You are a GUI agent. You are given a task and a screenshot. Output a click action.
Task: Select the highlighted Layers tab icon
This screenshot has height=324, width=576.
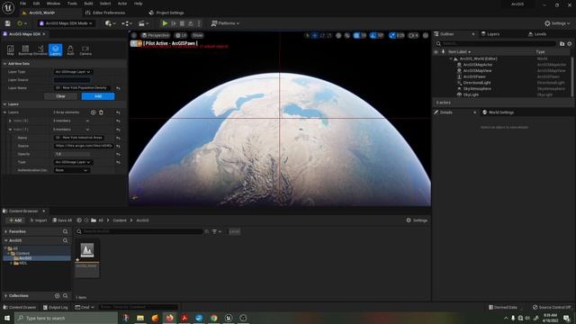tap(56, 50)
